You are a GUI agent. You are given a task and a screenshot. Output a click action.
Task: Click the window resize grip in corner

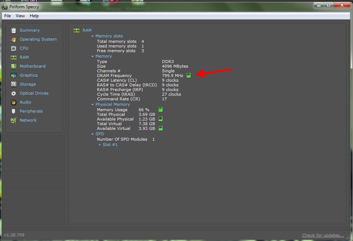[x=348, y=237]
